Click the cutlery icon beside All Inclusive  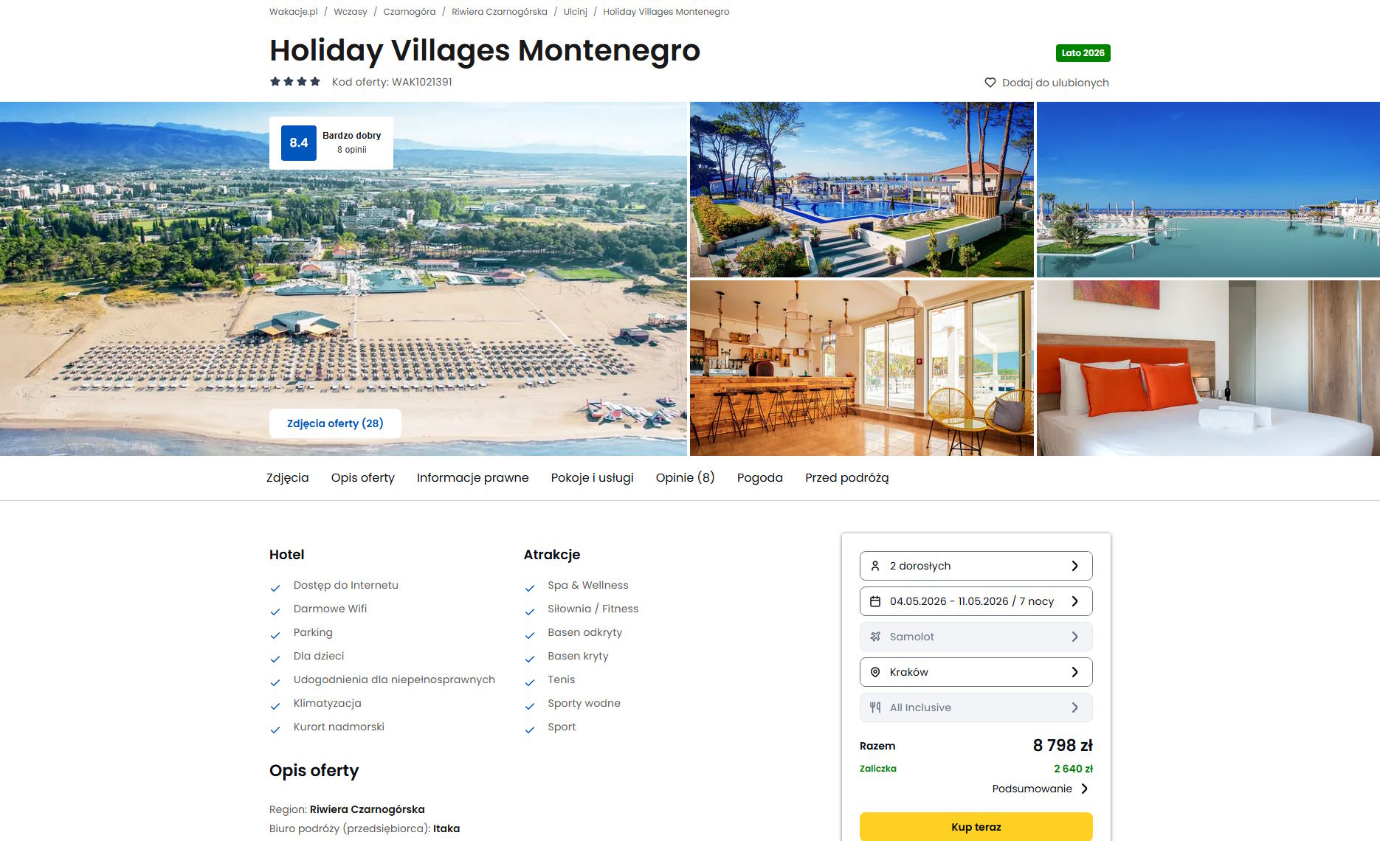pos(875,707)
